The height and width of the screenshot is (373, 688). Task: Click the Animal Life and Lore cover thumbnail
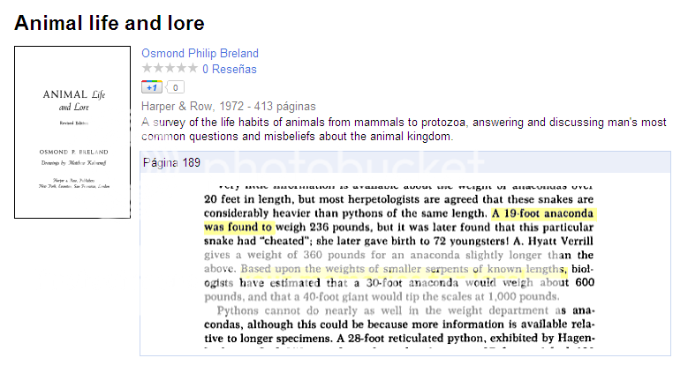click(x=72, y=132)
